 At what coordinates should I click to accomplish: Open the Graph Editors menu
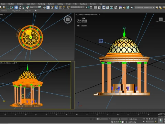pos(31,4)
